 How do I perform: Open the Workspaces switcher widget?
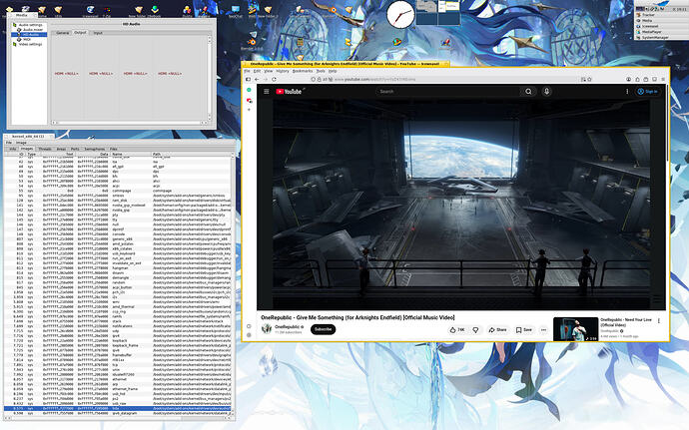(437, 12)
